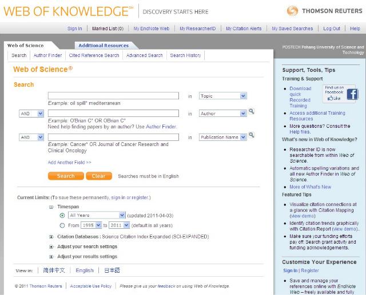
Task: Click the Help link in top bar
Action: pyautogui.click(x=355, y=29)
